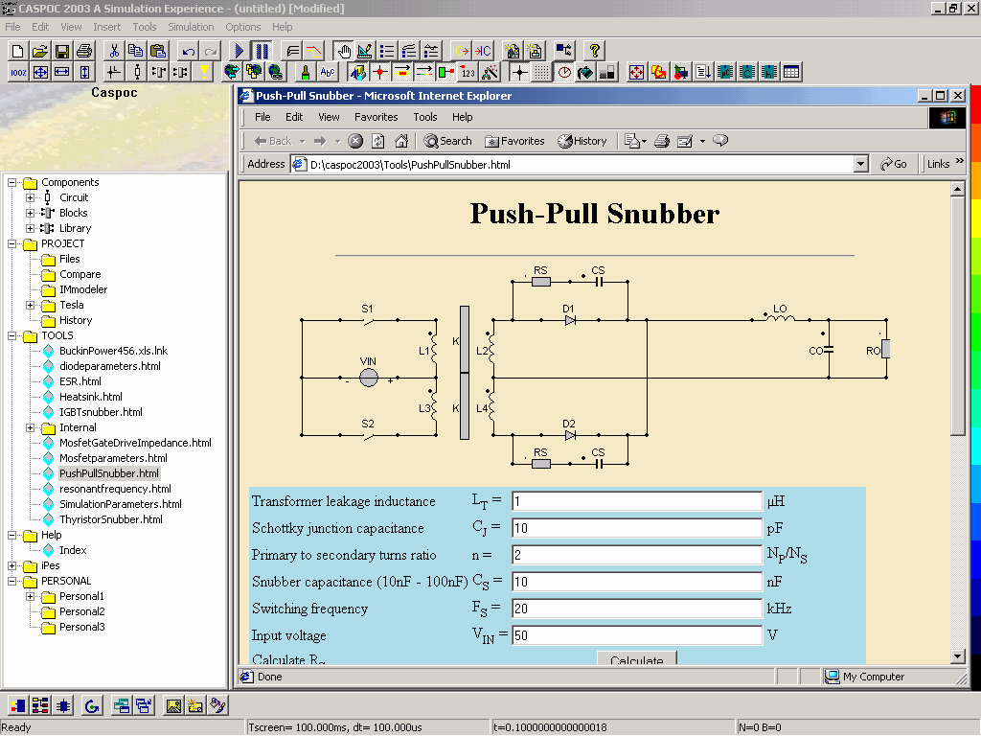Image resolution: width=981 pixels, height=736 pixels.
Task: Select the hand pan tool icon
Action: tap(343, 51)
